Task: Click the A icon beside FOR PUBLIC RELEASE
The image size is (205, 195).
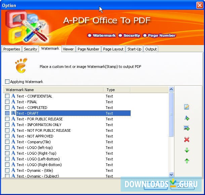Action: tap(13, 119)
